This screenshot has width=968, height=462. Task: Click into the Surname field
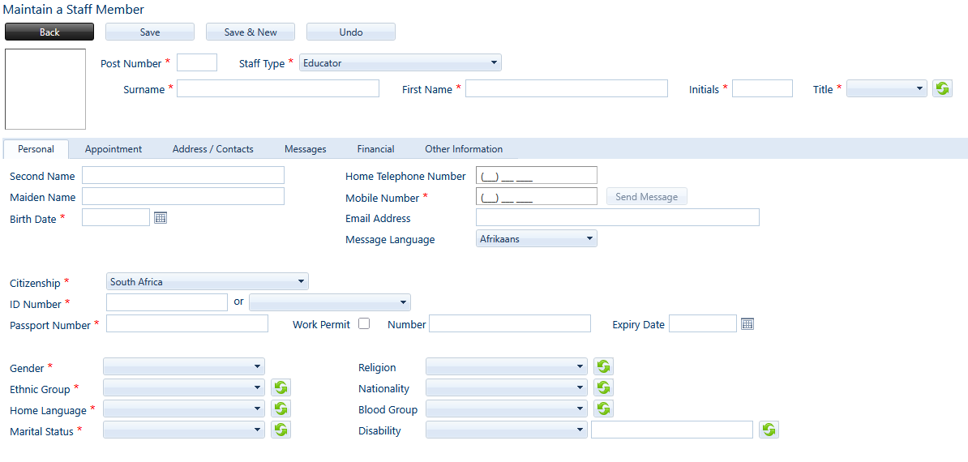tap(278, 89)
